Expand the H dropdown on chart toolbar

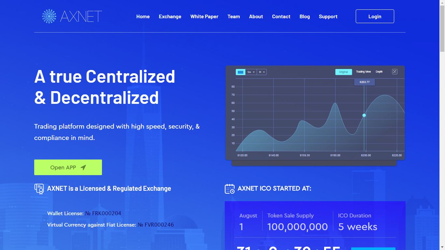(x=262, y=72)
